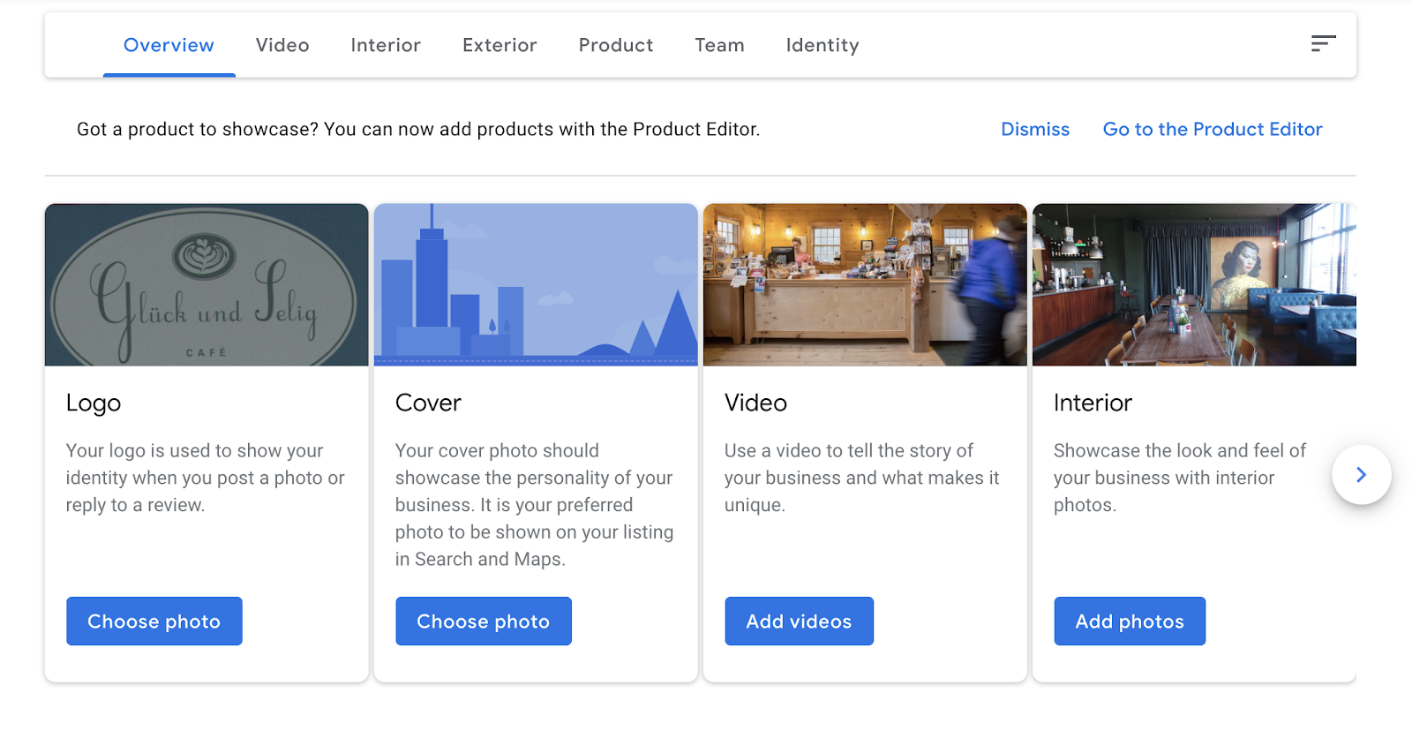Viewport: 1412px width, 731px height.
Task: Open the Interior tab
Action: click(386, 45)
